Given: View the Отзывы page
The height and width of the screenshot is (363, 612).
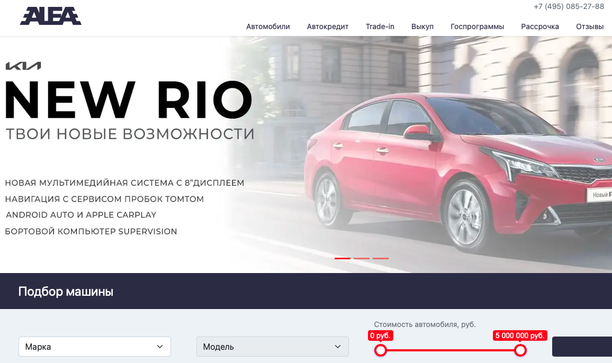Looking at the screenshot, I should (590, 26).
